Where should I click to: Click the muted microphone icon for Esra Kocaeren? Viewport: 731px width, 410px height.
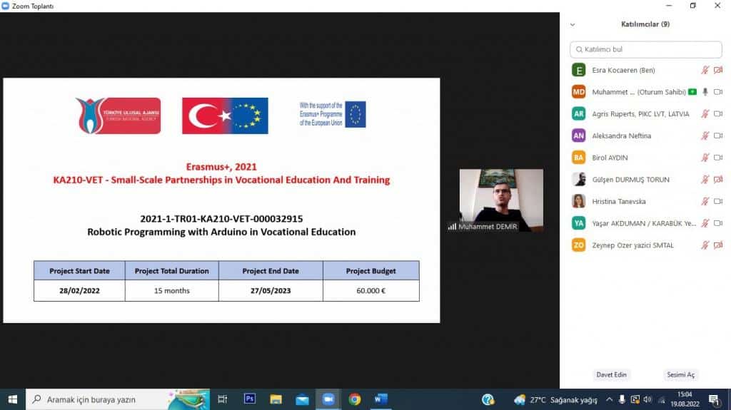(x=705, y=70)
